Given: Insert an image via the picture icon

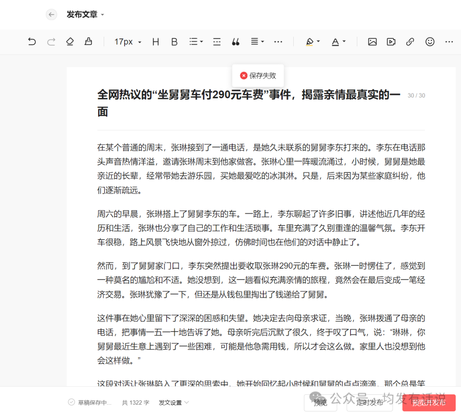Looking at the screenshot, I should [x=372, y=41].
